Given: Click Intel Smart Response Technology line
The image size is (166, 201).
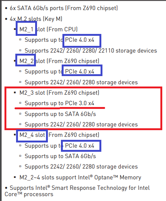Looking at the screenshot, I should [x=77, y=191].
